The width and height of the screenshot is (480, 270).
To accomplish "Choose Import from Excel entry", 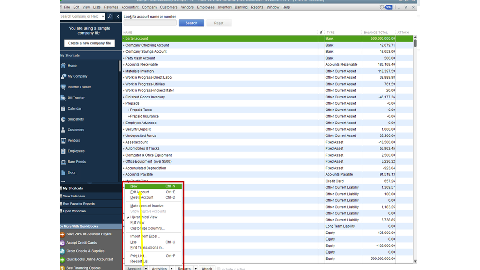I will click(145, 236).
